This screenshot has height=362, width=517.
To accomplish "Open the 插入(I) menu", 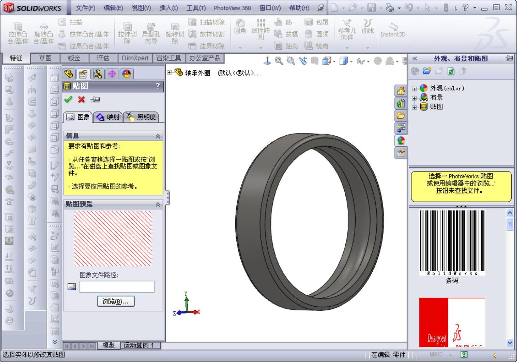I will click(169, 8).
